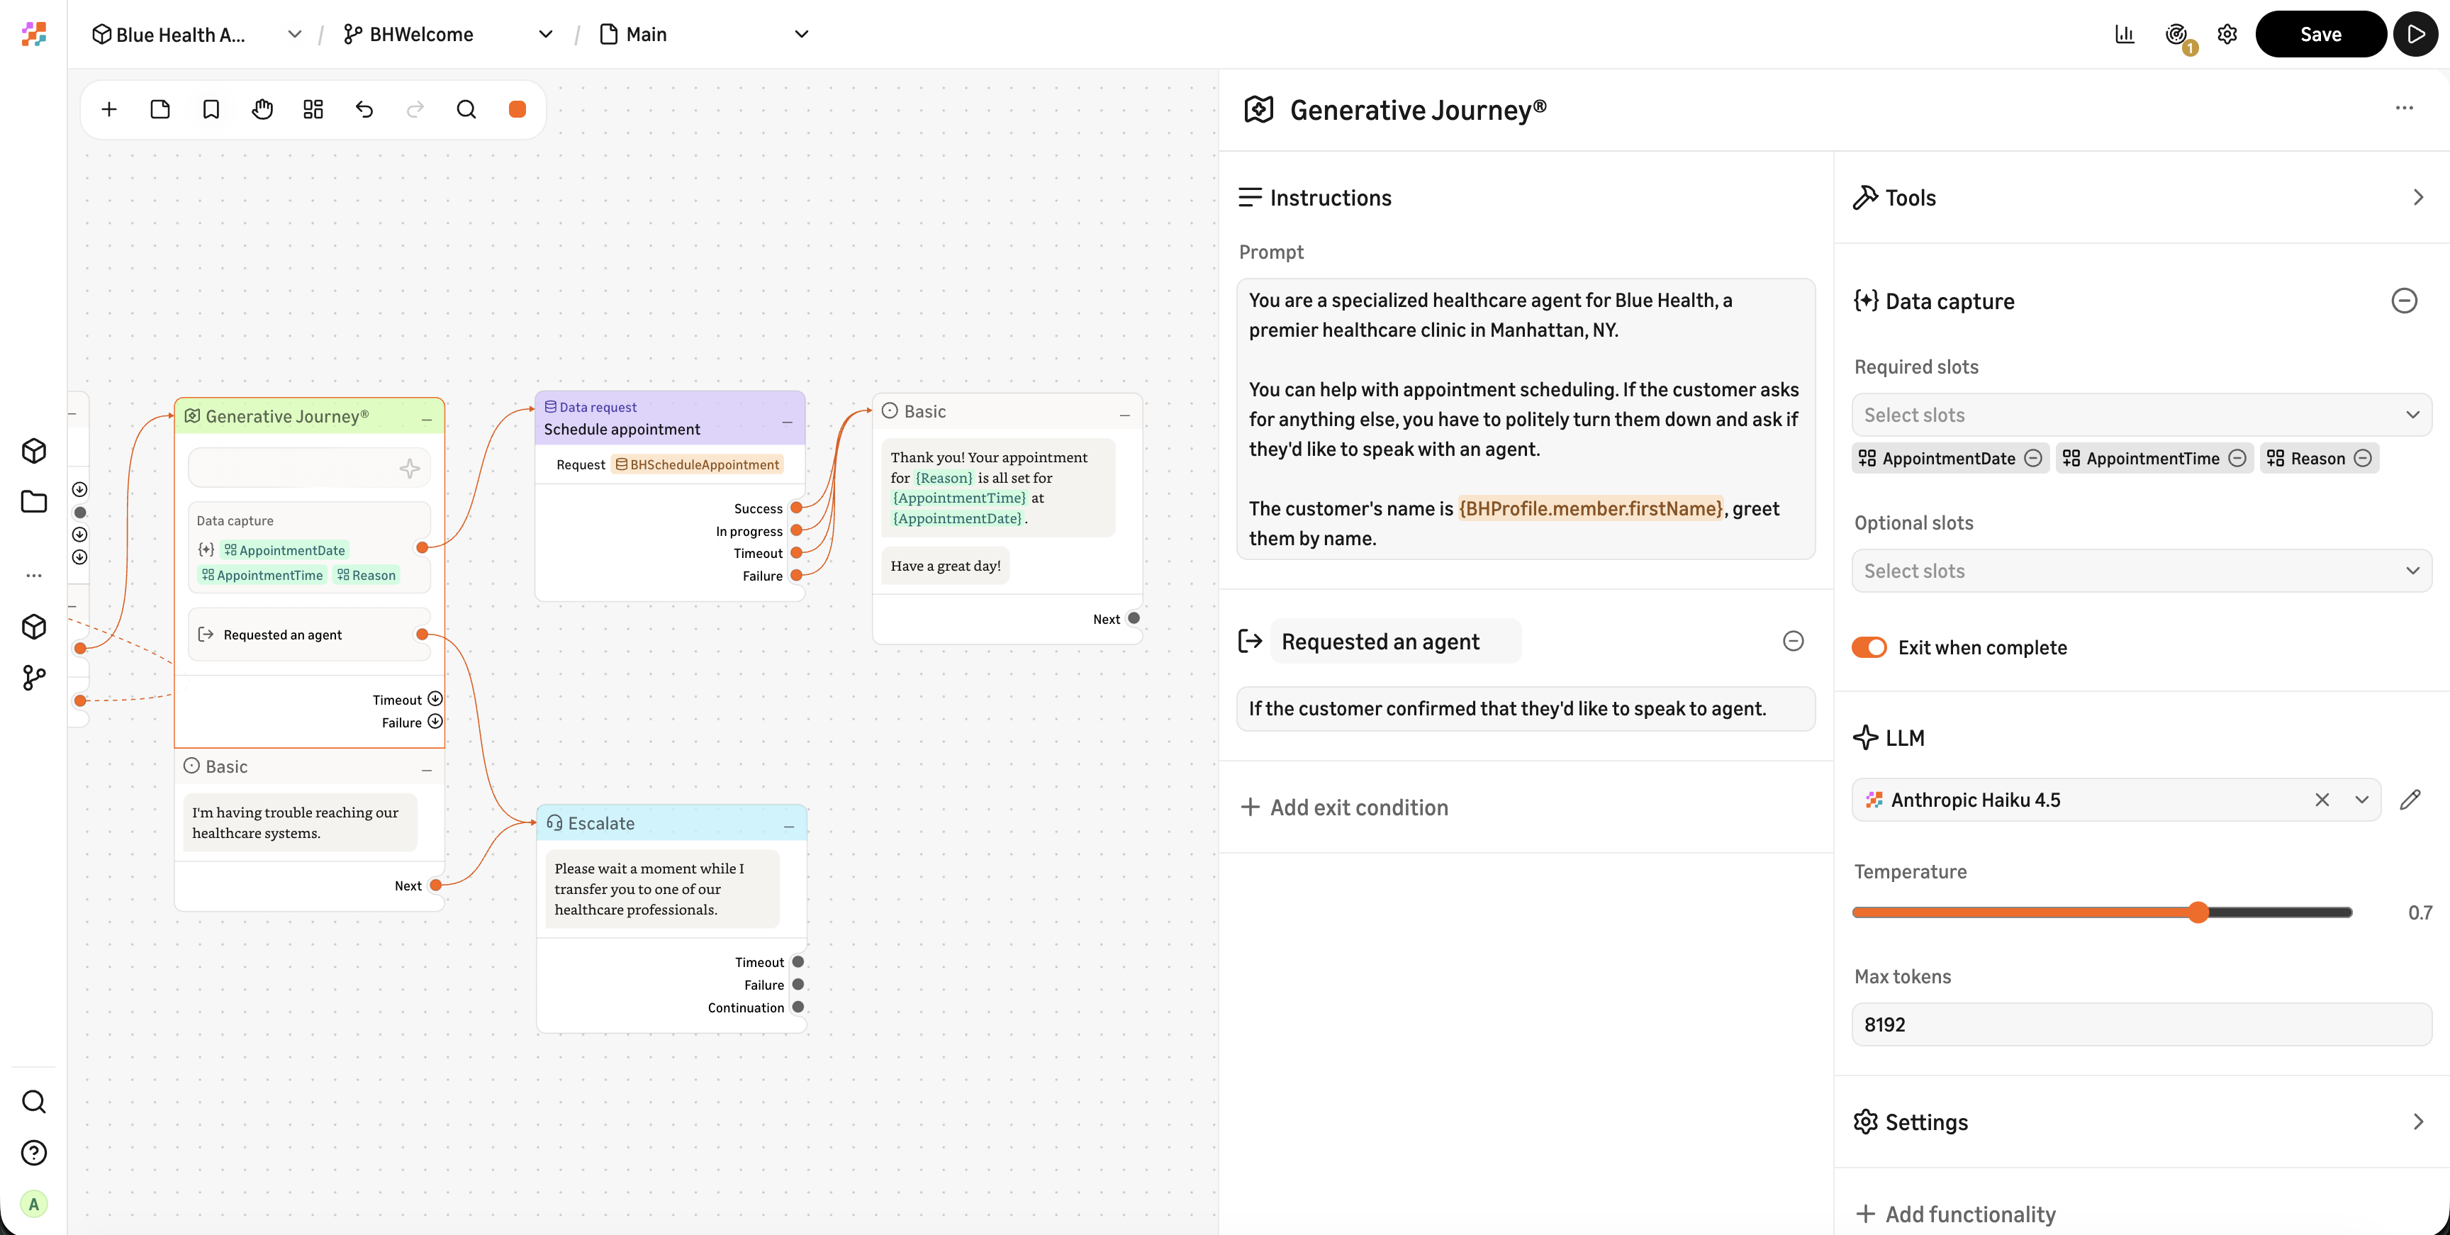Click the BHScheduleAppointment request tag
The image size is (2450, 1235).
point(697,464)
